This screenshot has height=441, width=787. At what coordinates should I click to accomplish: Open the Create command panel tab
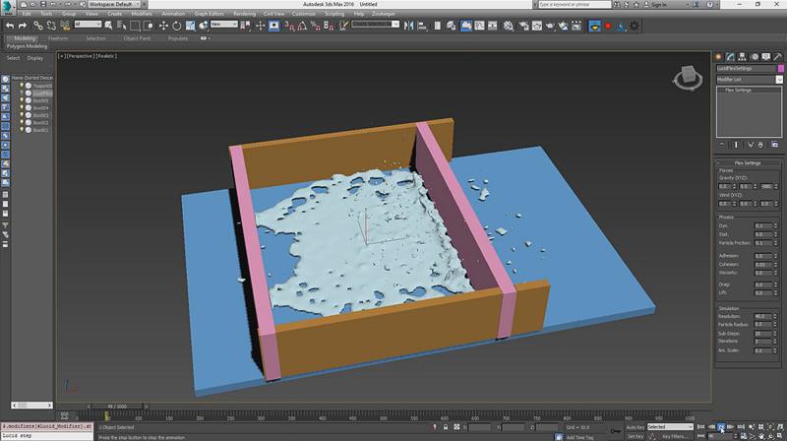720,56
